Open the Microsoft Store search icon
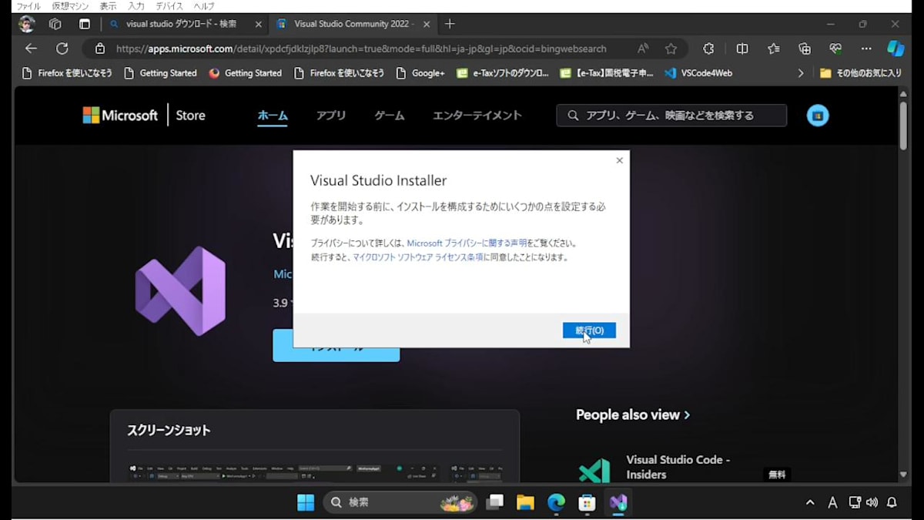The image size is (924, 520). pos(572,115)
